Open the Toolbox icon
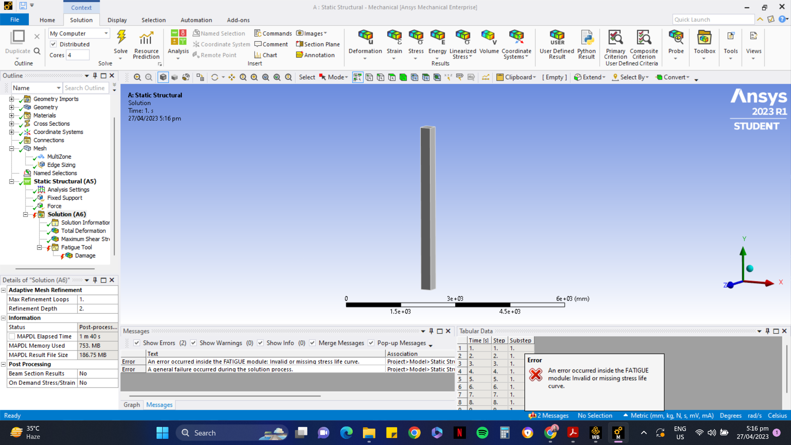Screen dimensions: 791x445 point(704,37)
